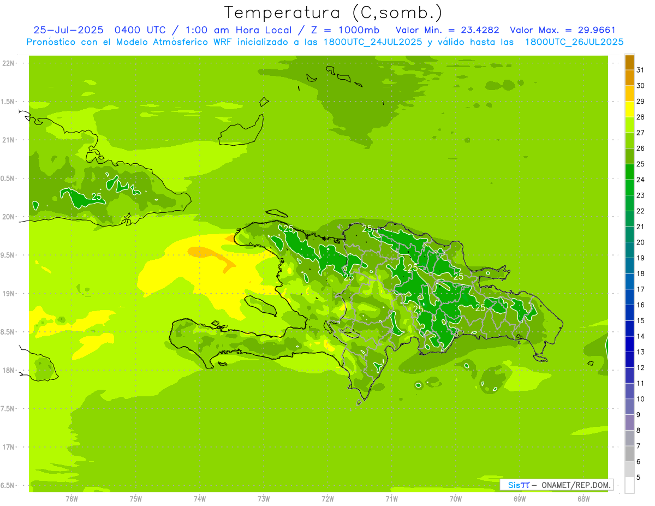Click the gray legend swatch between 6 and 7
This screenshot has width=655, height=506.
coord(629,454)
